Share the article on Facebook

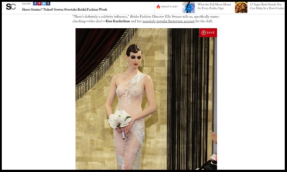35,4
